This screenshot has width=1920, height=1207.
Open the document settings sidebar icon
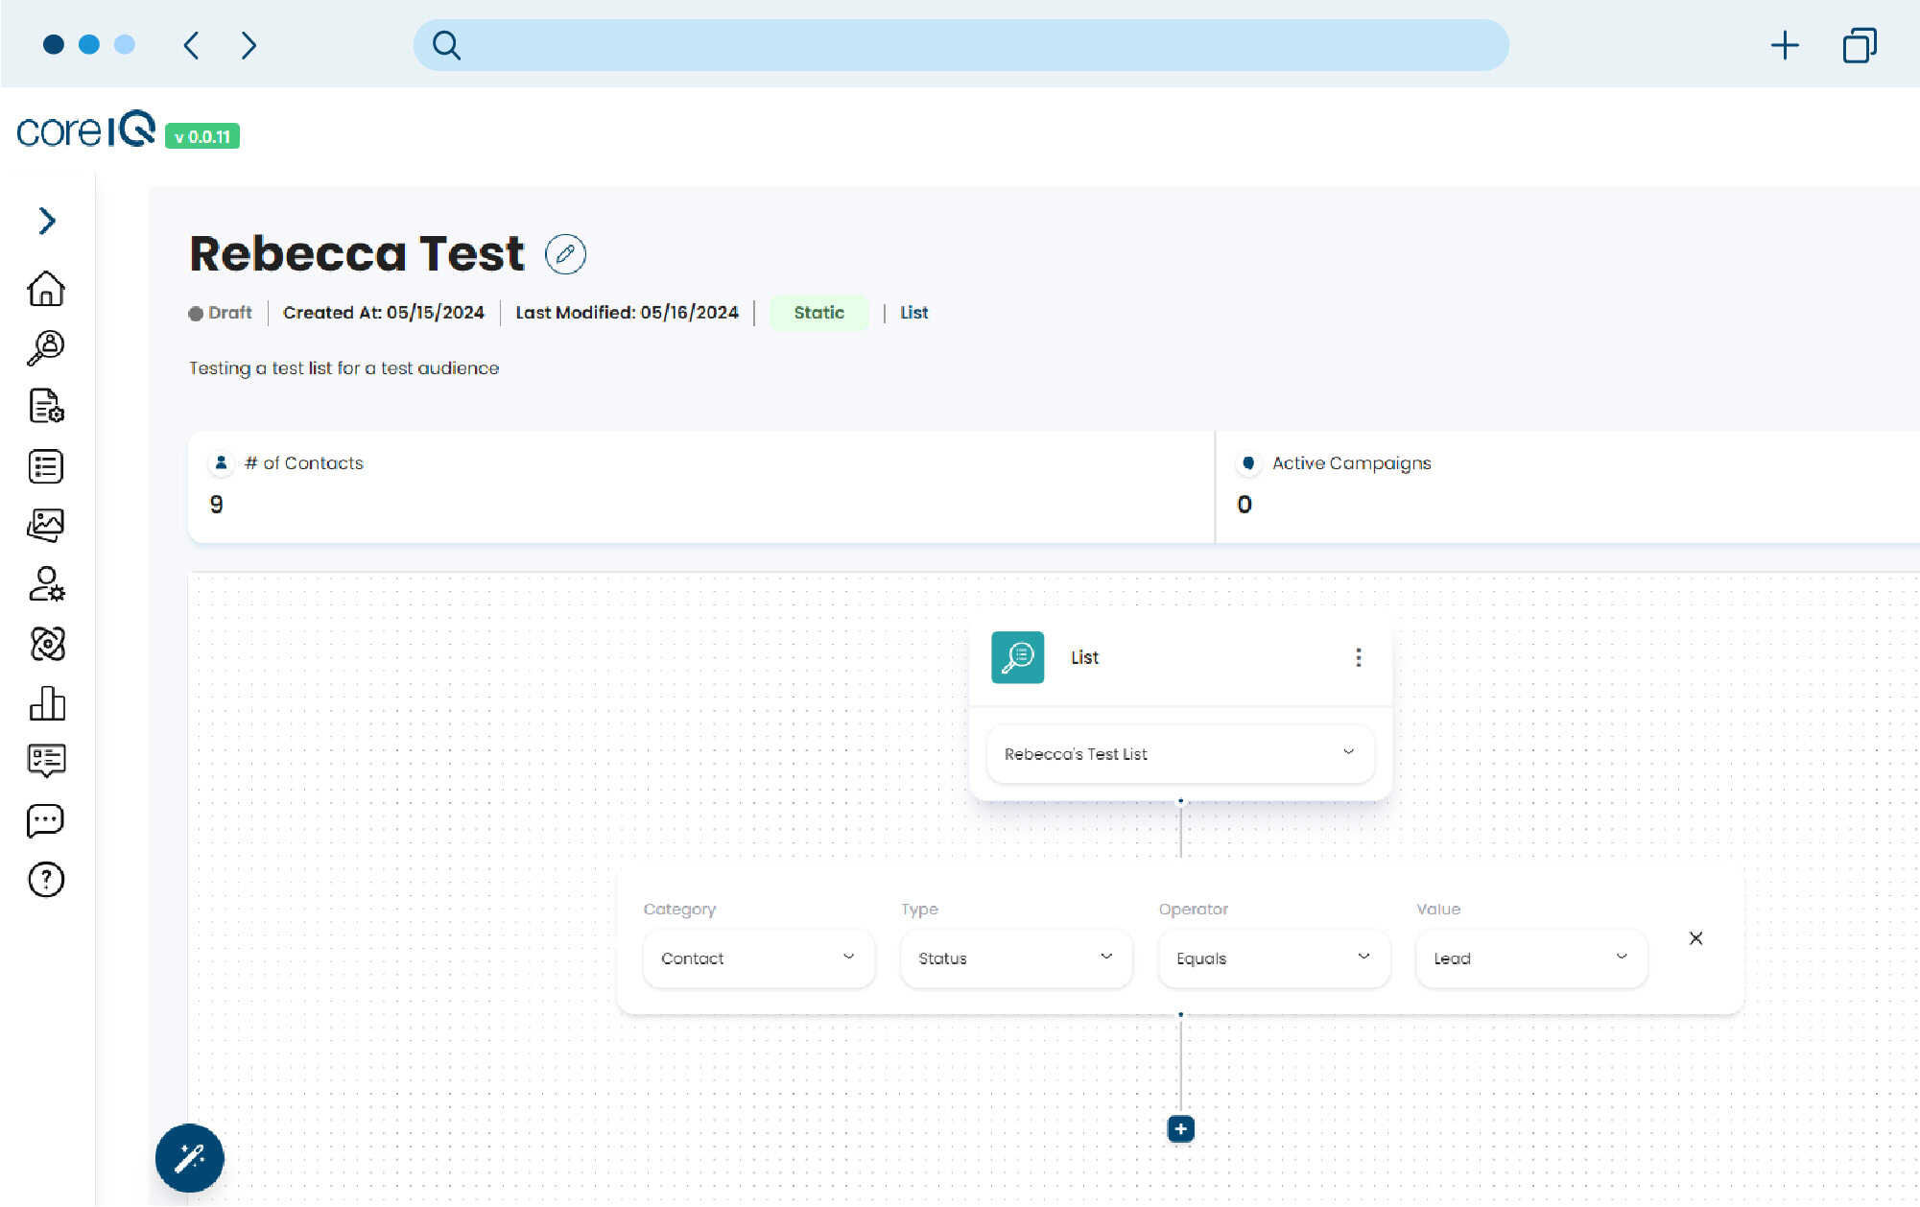click(46, 406)
